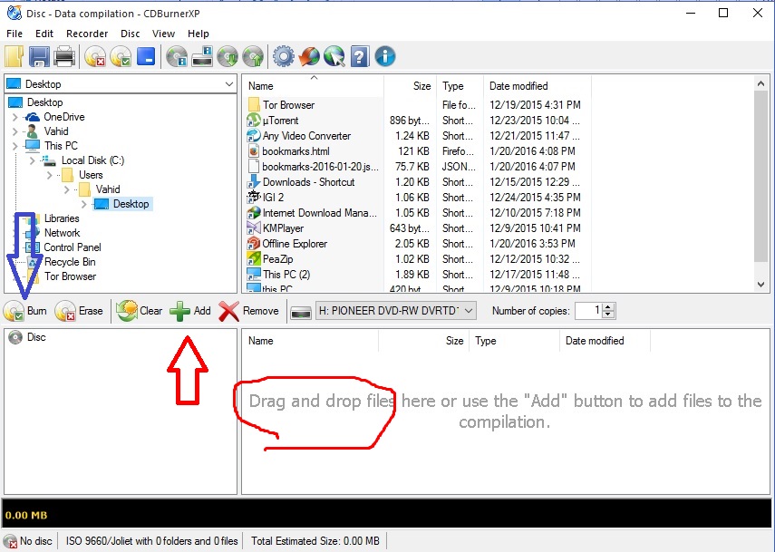The height and width of the screenshot is (552, 775).
Task: Click the Clear button
Action: pos(140,311)
